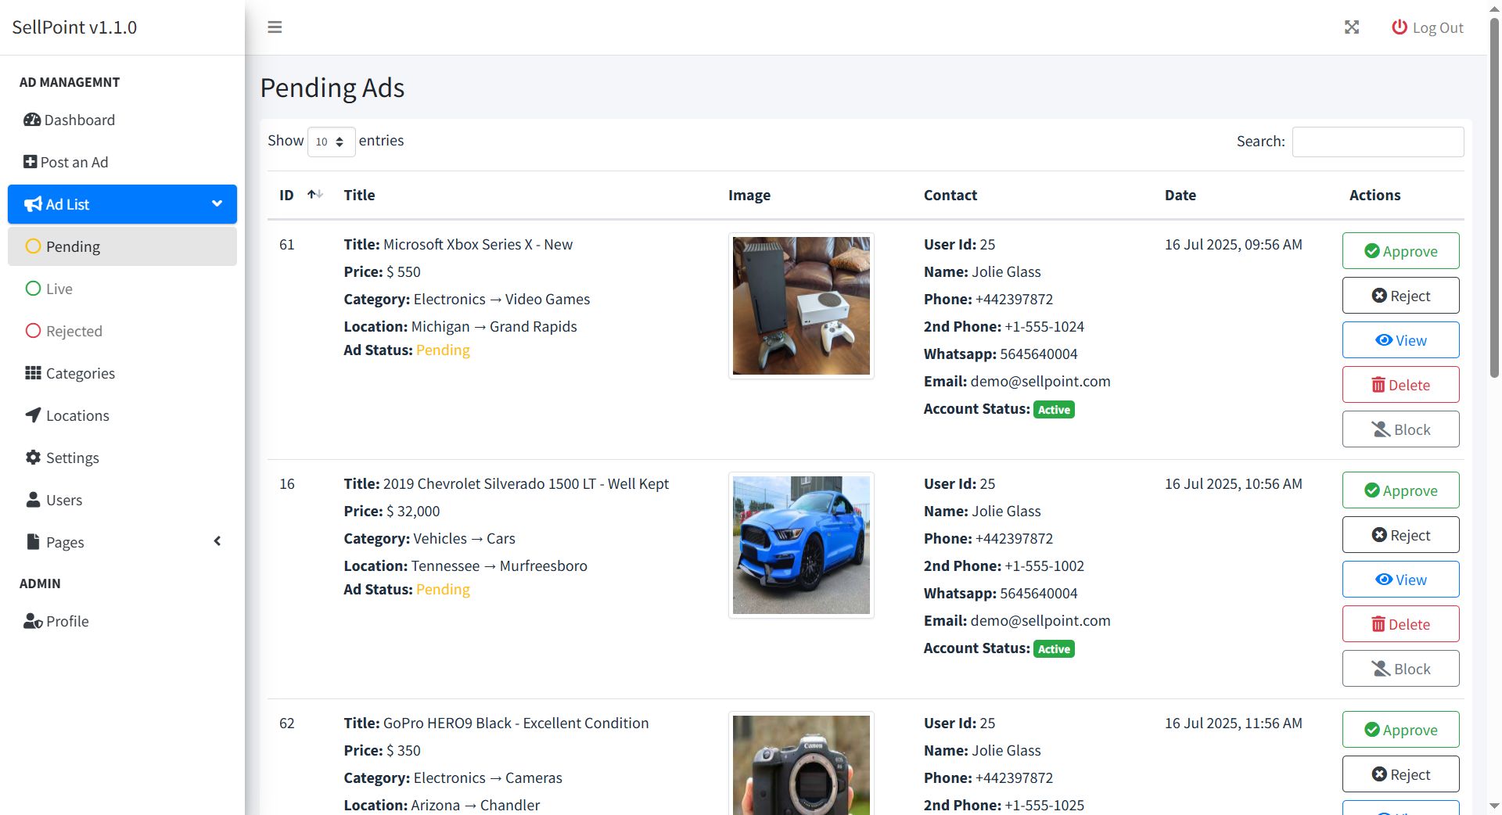This screenshot has height=815, width=1502.
Task: View the Microsoft Xbox Series X ad
Action: coord(1400,340)
